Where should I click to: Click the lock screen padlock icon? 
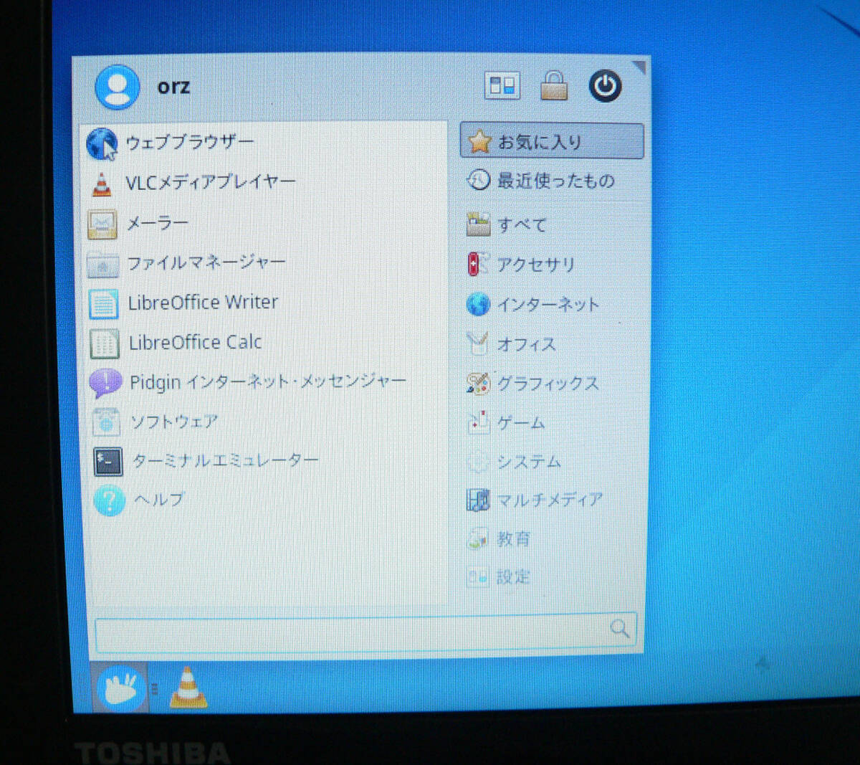[554, 86]
